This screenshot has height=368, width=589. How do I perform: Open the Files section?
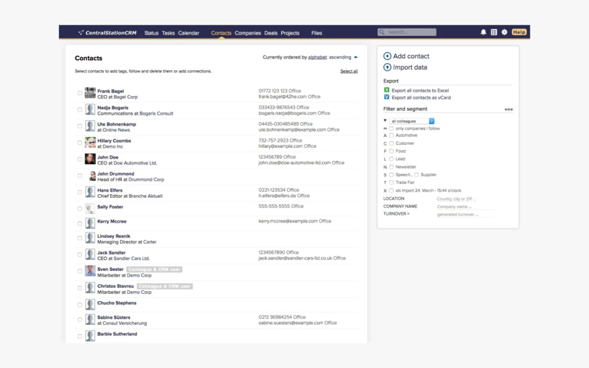point(317,33)
